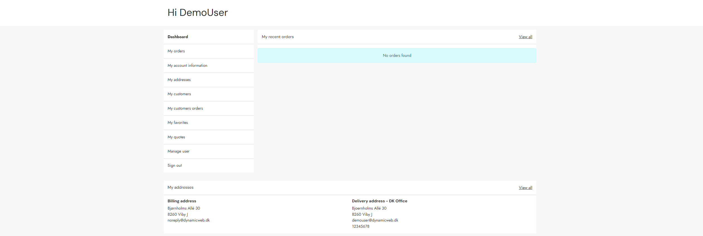Screen dimensions: 703x236
Task: Click View all for recent orders
Action: tap(525, 37)
